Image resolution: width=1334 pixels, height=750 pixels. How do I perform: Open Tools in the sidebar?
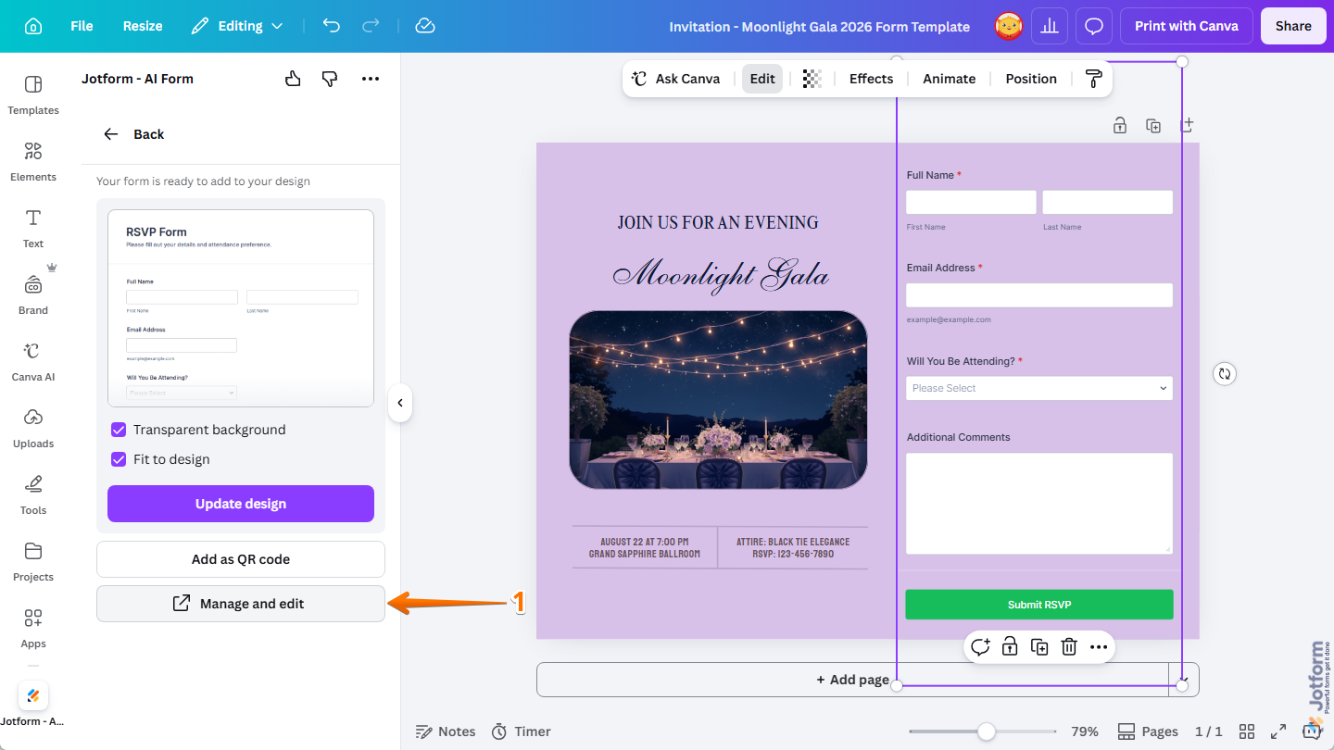(33, 495)
